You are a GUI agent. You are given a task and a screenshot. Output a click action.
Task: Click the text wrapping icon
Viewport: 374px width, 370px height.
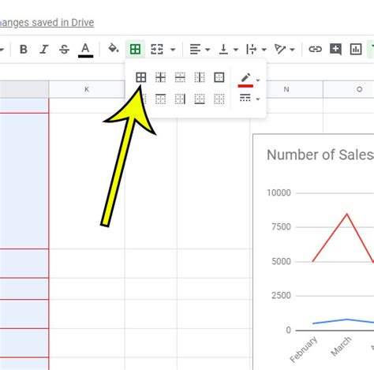251,49
